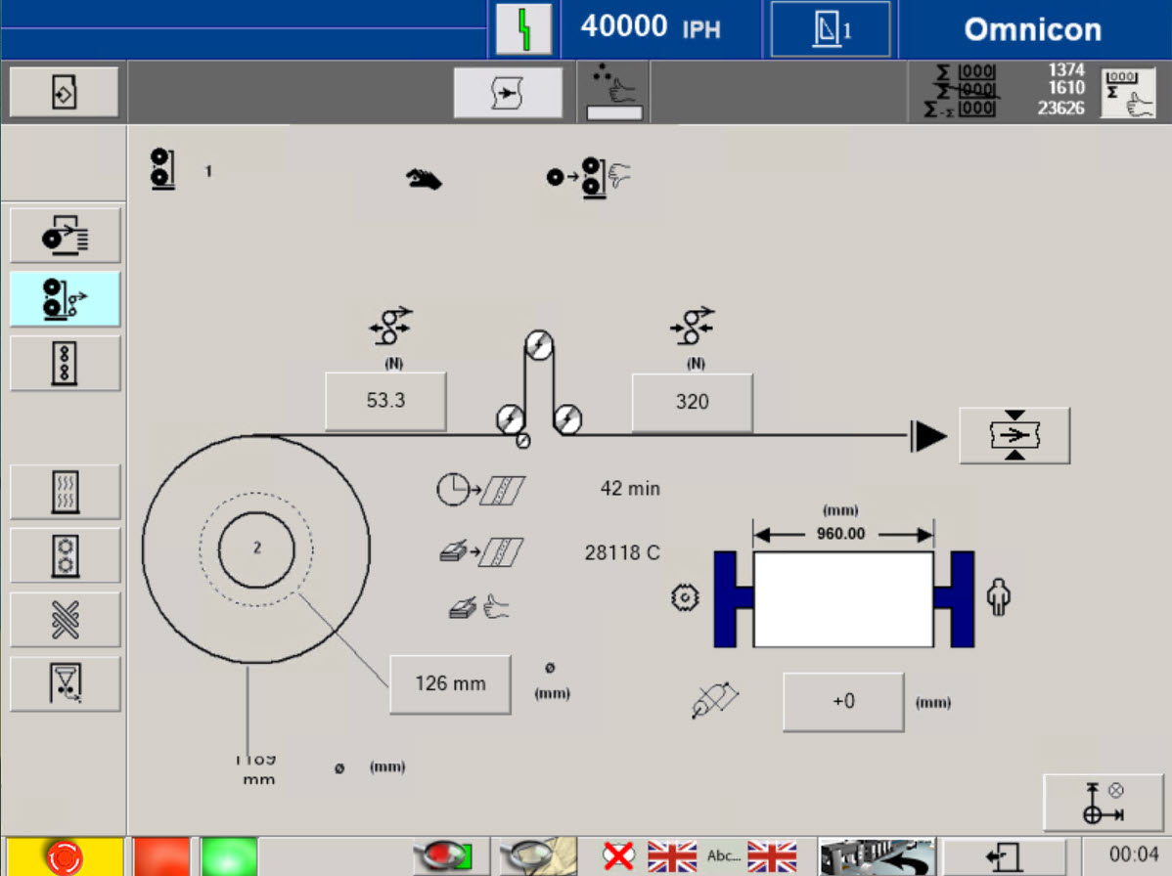
Task: Open the chill roll sidebar panel
Action: click(65, 554)
